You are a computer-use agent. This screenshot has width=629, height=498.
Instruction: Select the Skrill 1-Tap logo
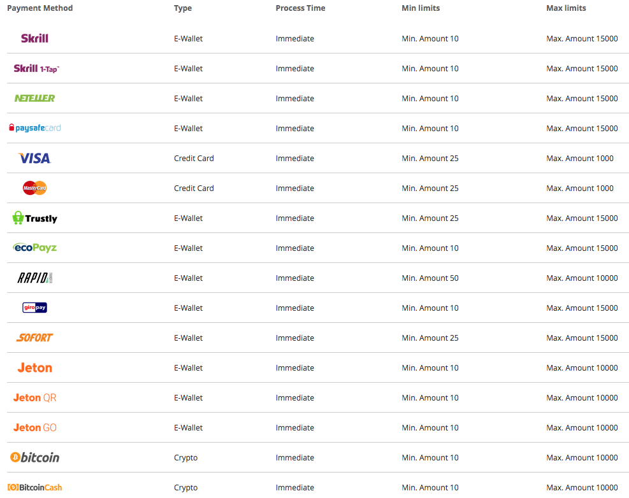[x=36, y=69]
